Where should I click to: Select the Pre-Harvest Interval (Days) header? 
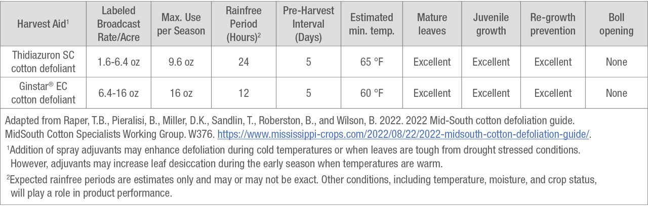click(x=308, y=24)
